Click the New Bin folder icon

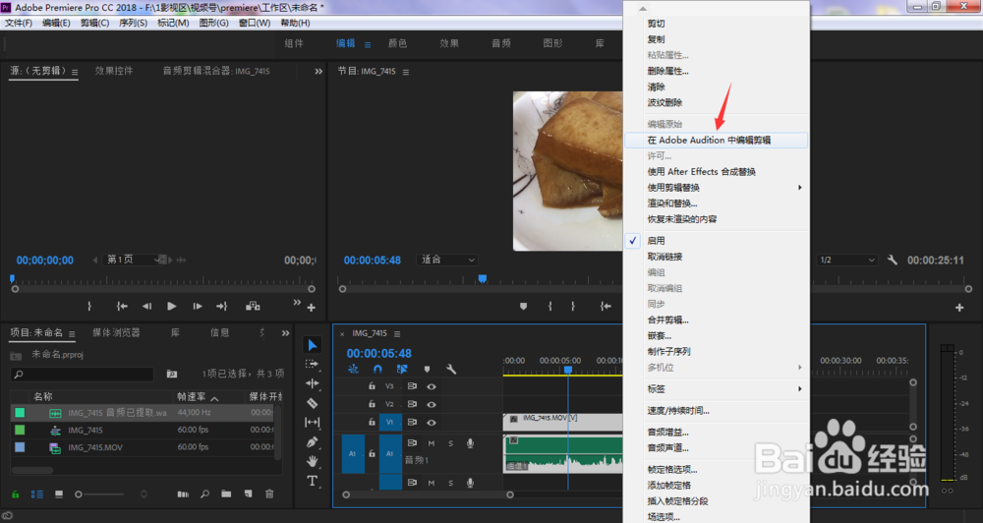coord(226,494)
